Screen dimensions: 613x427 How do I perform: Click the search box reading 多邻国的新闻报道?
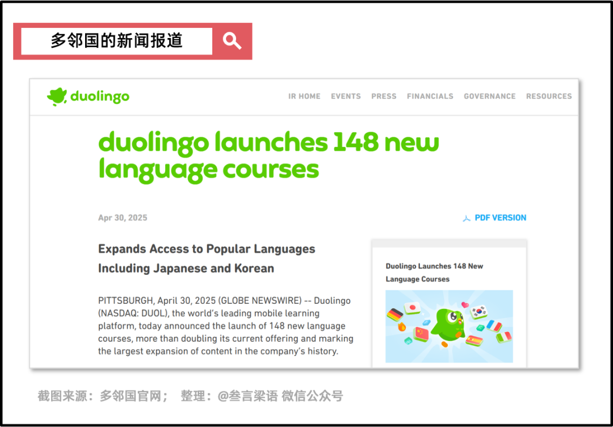[116, 41]
